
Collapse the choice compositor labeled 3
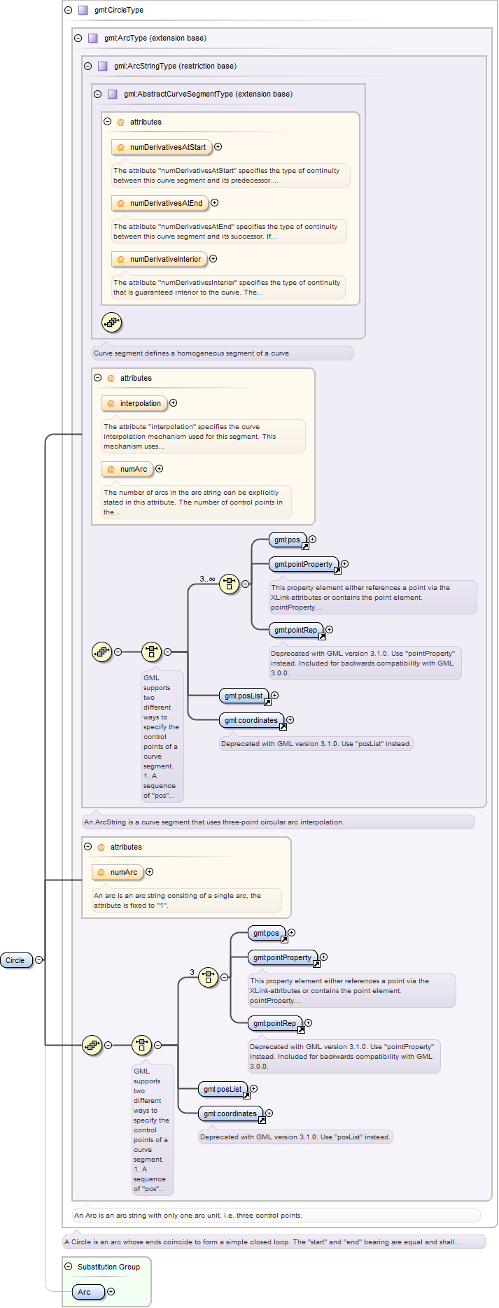pos(225,977)
